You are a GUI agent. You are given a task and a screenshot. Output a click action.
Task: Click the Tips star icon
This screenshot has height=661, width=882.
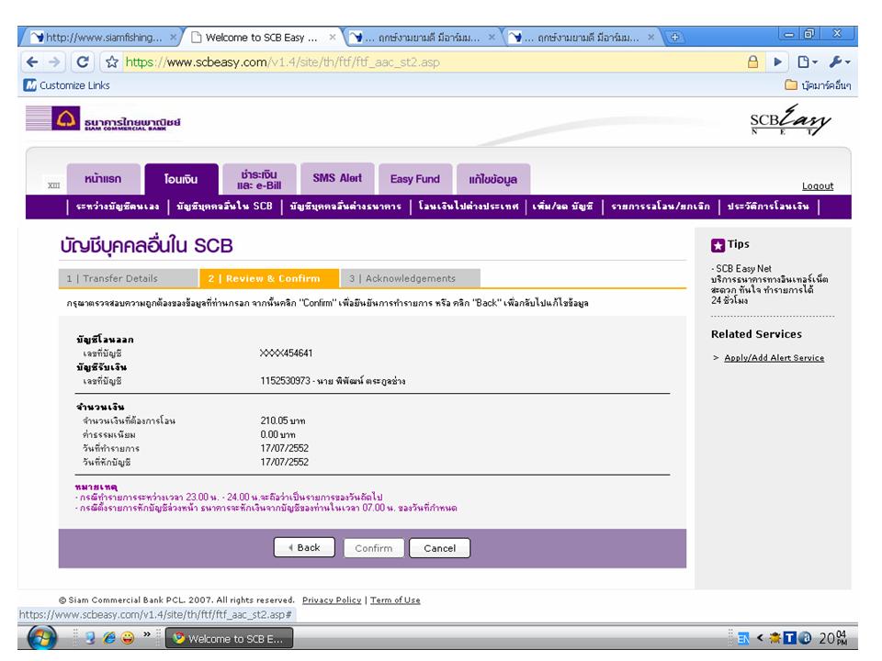tap(718, 245)
